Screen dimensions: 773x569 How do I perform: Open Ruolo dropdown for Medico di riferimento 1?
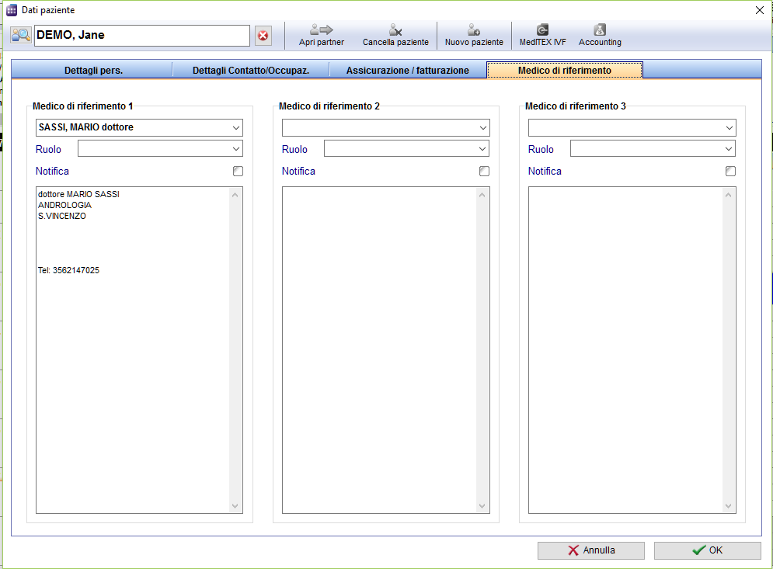[x=236, y=149]
